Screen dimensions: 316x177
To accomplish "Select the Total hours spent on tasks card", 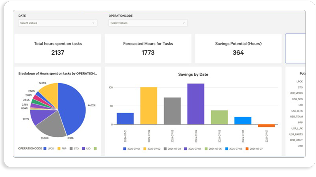I will 58,49.
